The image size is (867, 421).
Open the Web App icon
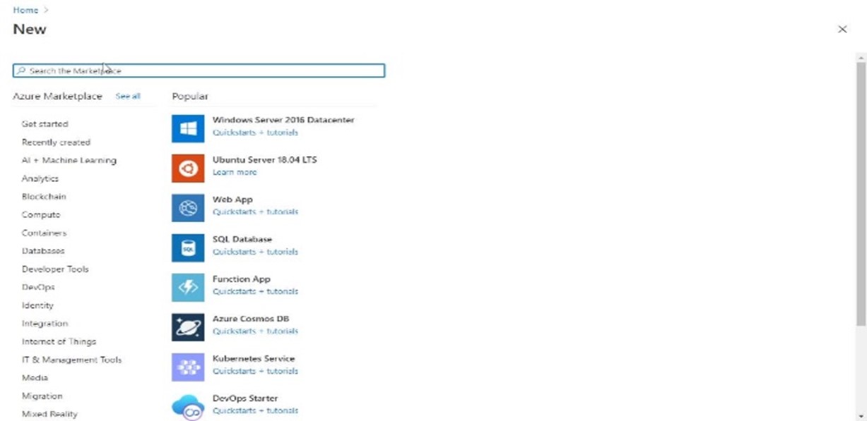click(x=187, y=208)
